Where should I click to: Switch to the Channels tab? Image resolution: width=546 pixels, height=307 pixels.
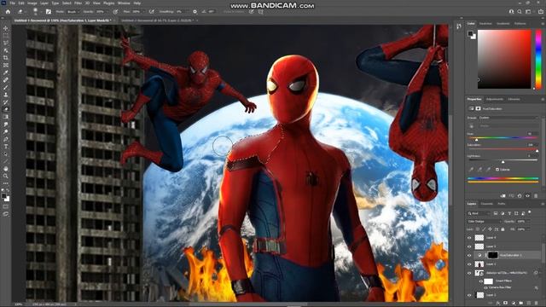tap(487, 204)
